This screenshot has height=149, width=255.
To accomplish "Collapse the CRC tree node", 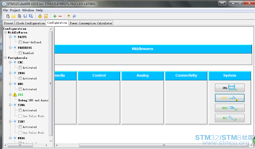I will coord(10,62).
